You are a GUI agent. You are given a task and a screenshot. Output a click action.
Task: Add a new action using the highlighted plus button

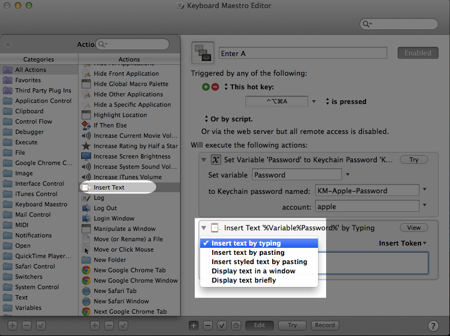[194, 326]
